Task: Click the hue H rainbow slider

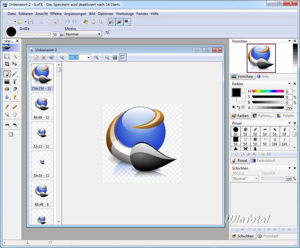Action: 268,91
